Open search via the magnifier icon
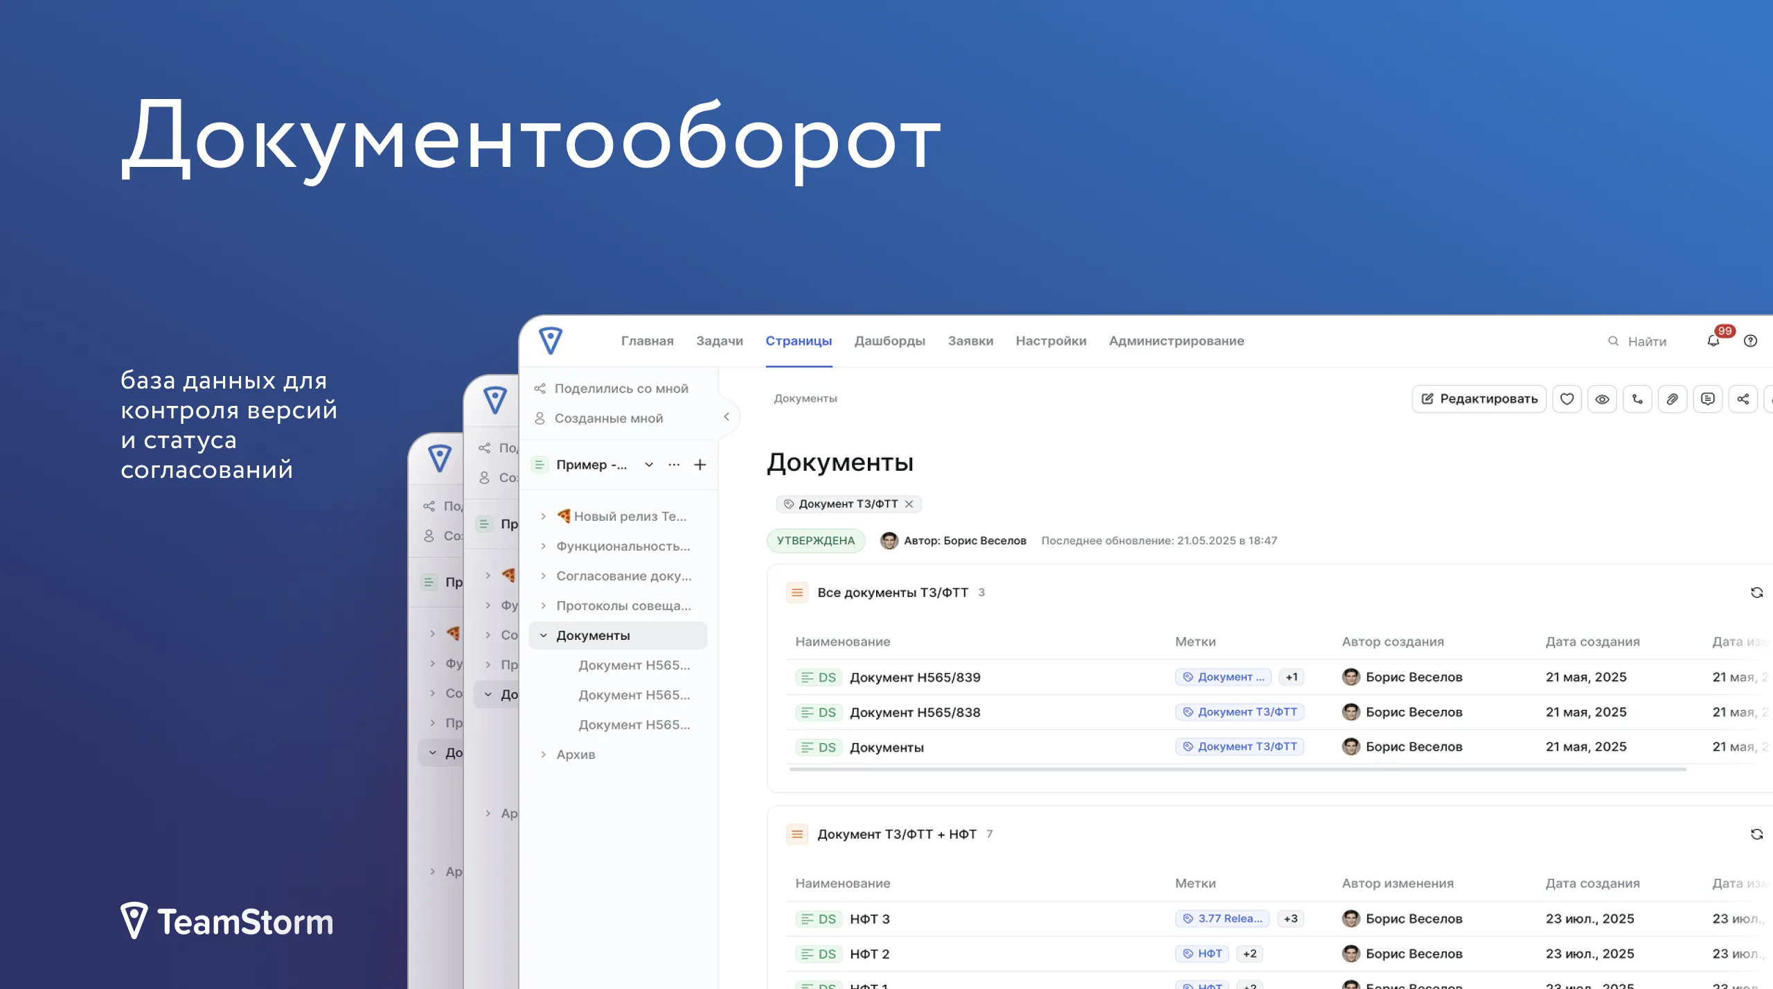 1614,341
